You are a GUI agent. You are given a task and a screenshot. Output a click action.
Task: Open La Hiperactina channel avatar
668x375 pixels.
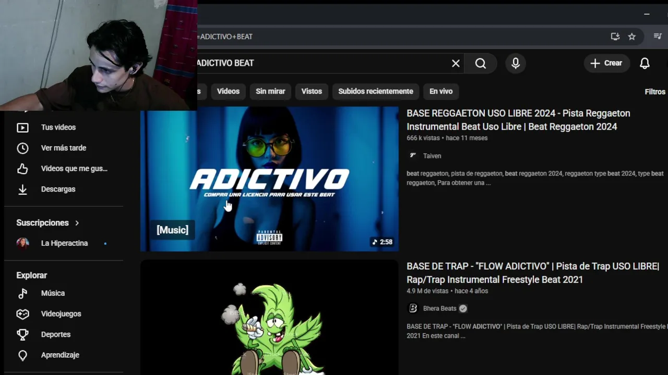click(22, 243)
